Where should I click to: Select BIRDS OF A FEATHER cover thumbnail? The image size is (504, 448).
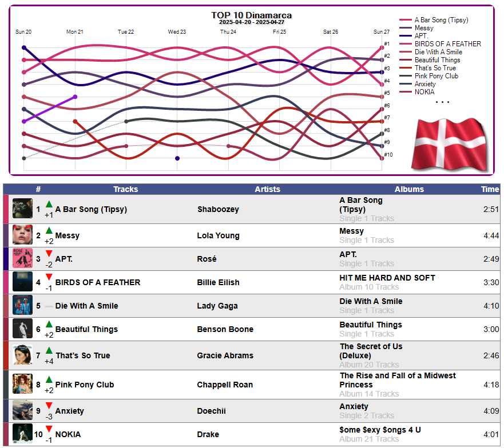point(22,282)
